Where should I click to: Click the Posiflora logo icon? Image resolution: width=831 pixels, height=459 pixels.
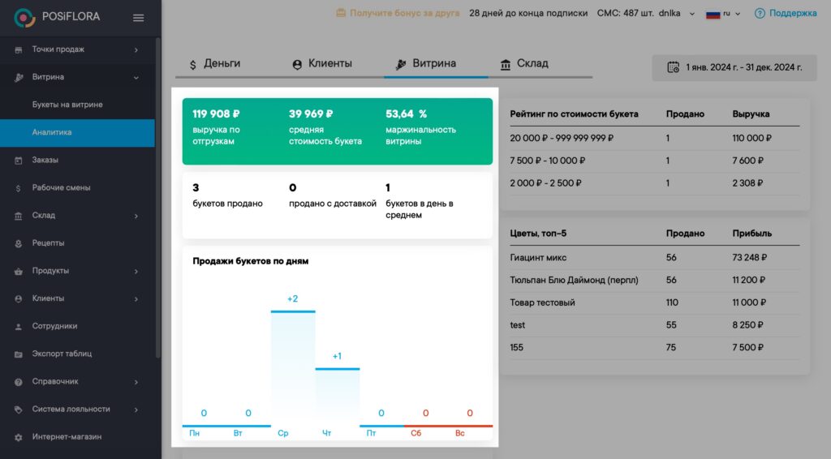(x=25, y=17)
